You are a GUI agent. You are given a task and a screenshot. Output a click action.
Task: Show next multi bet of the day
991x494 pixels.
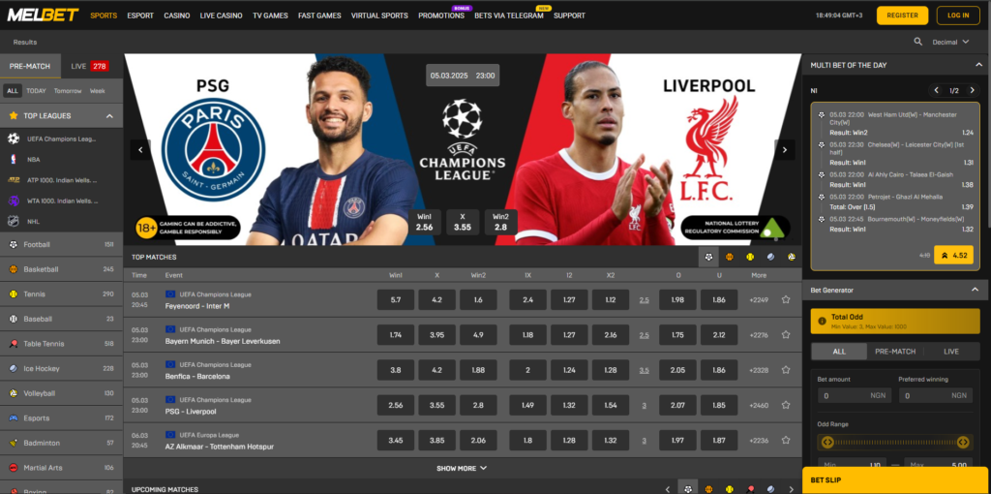pyautogui.click(x=971, y=90)
